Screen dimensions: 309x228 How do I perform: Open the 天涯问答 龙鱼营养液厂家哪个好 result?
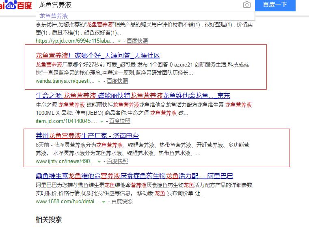click(x=98, y=56)
